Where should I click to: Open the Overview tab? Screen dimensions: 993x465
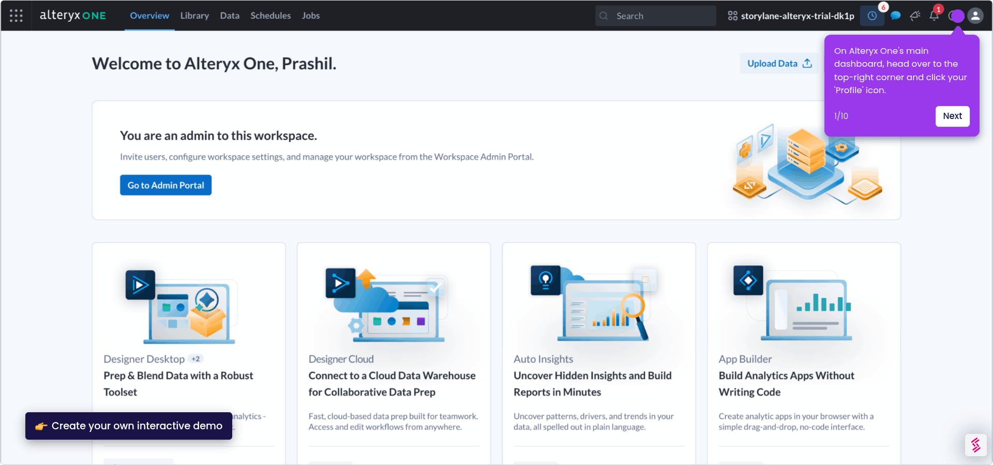pos(149,16)
